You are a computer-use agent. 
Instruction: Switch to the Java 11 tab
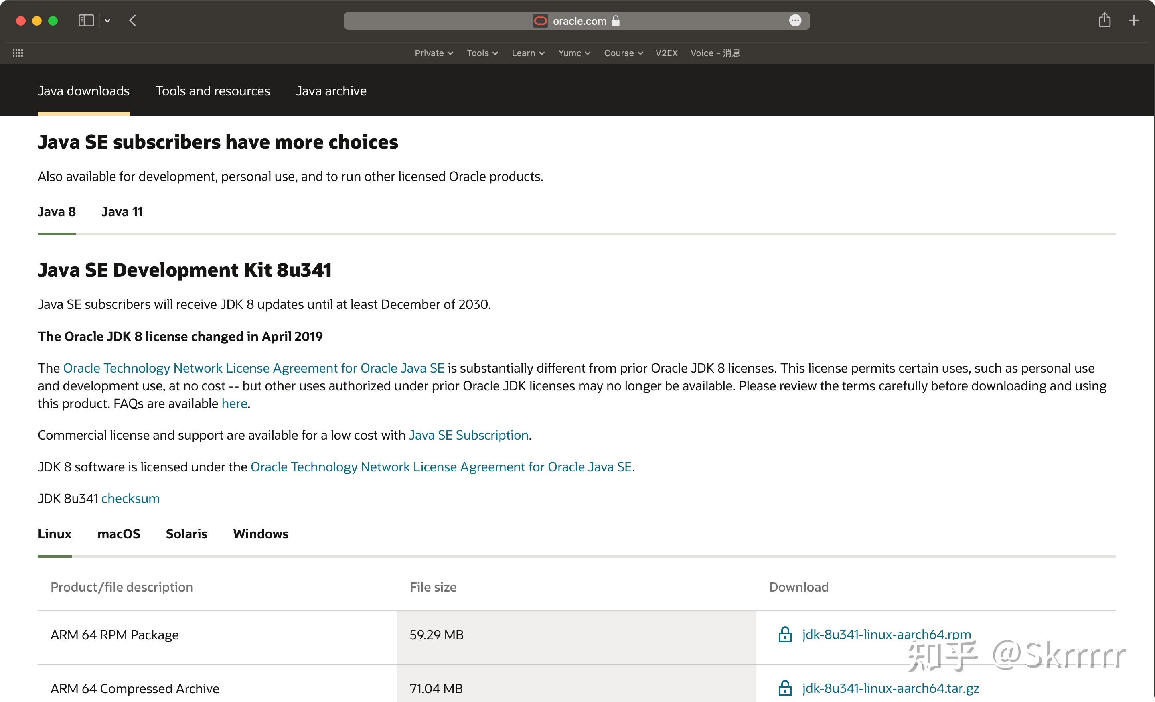tap(122, 211)
